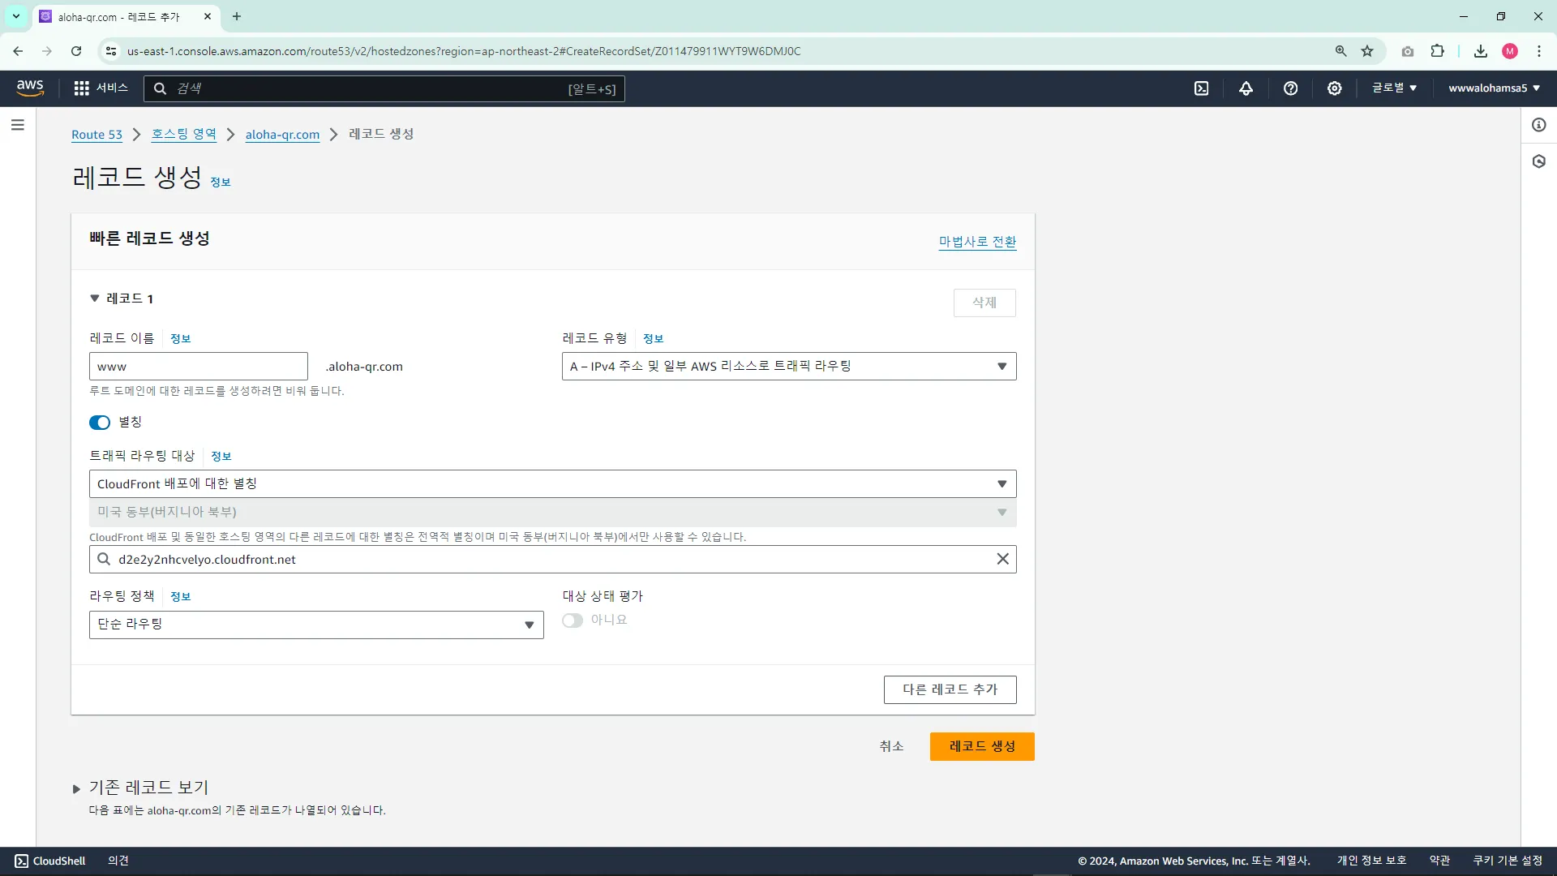Open the wwwalohamsa5 account menu
Viewport: 1557px width, 876px height.
(x=1494, y=88)
